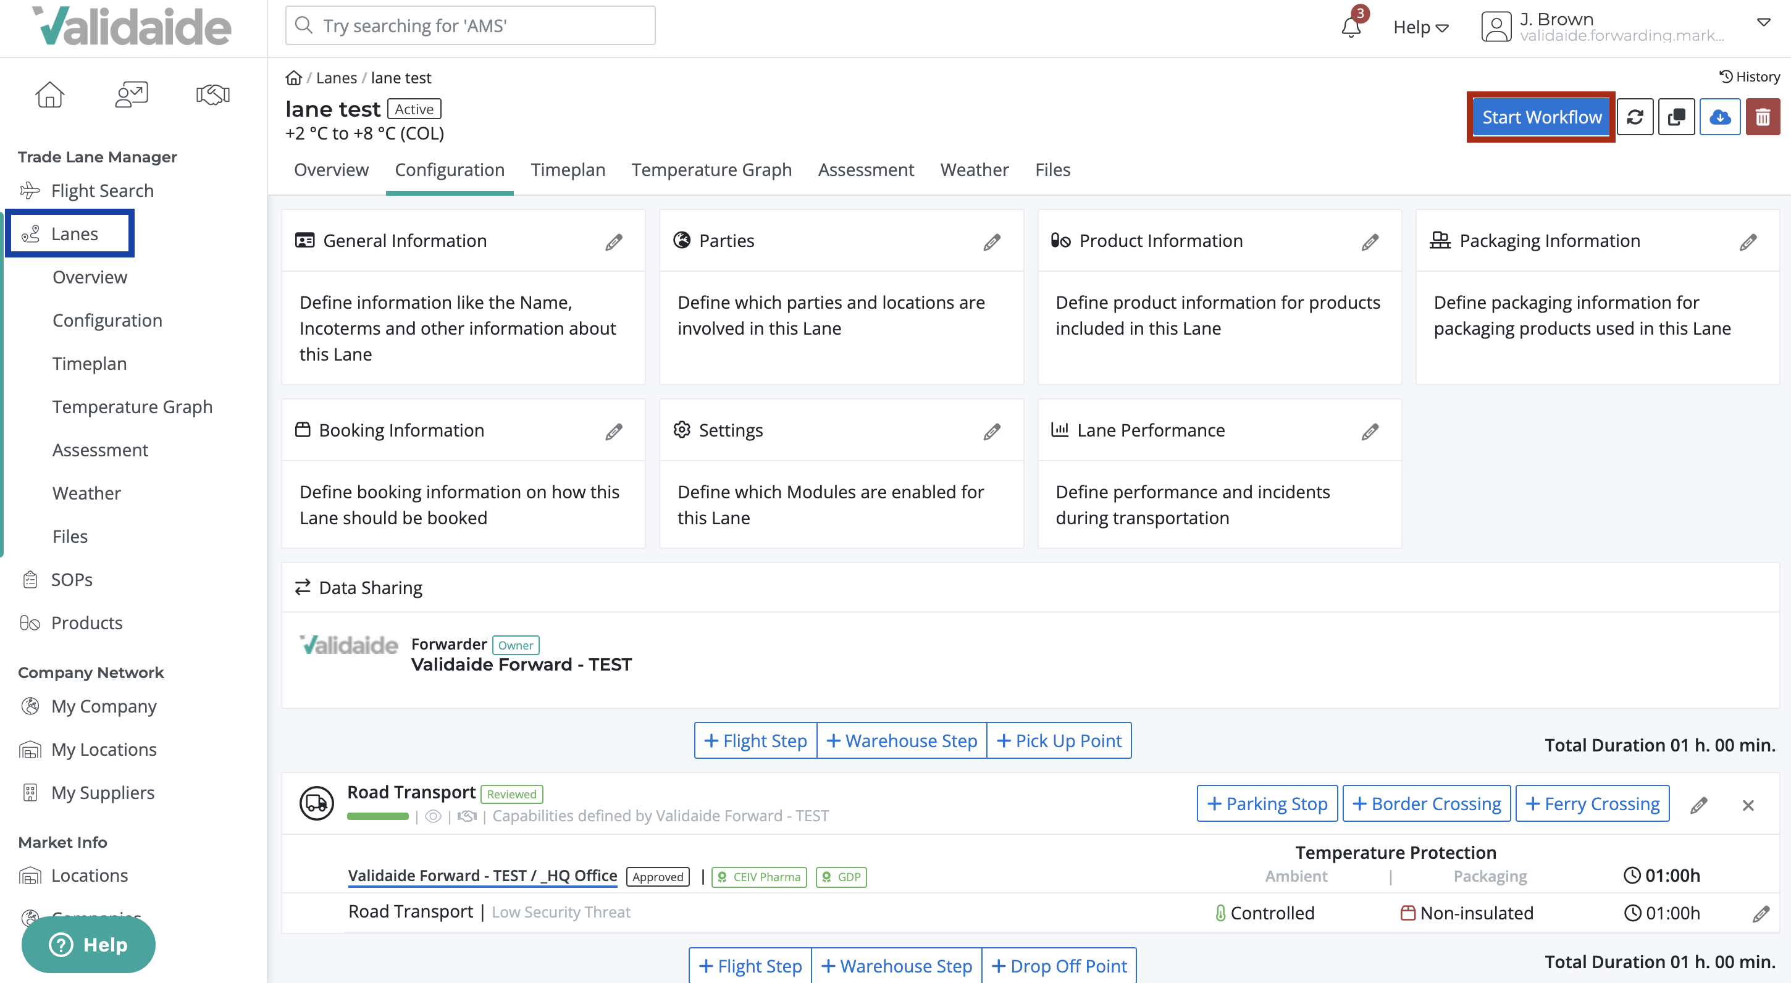Refresh the lane using the sync icon
Image resolution: width=1791 pixels, height=983 pixels.
pyautogui.click(x=1635, y=117)
